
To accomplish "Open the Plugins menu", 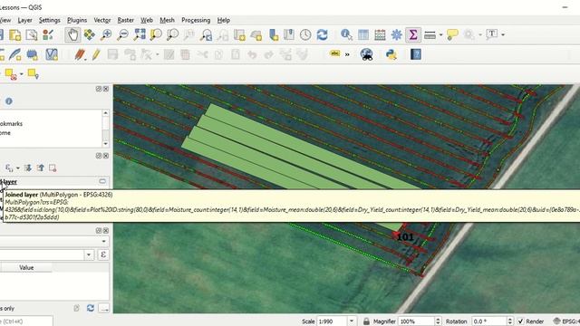I will 77,20.
